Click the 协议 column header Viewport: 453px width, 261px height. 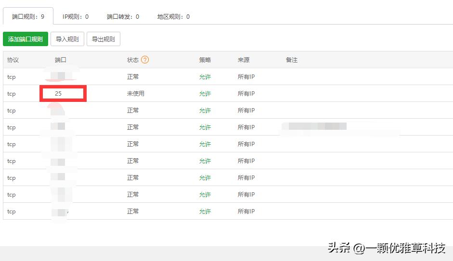tap(13, 60)
